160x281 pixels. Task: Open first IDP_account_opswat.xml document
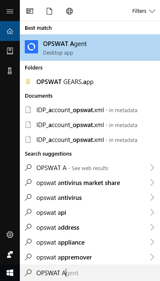click(x=90, y=110)
